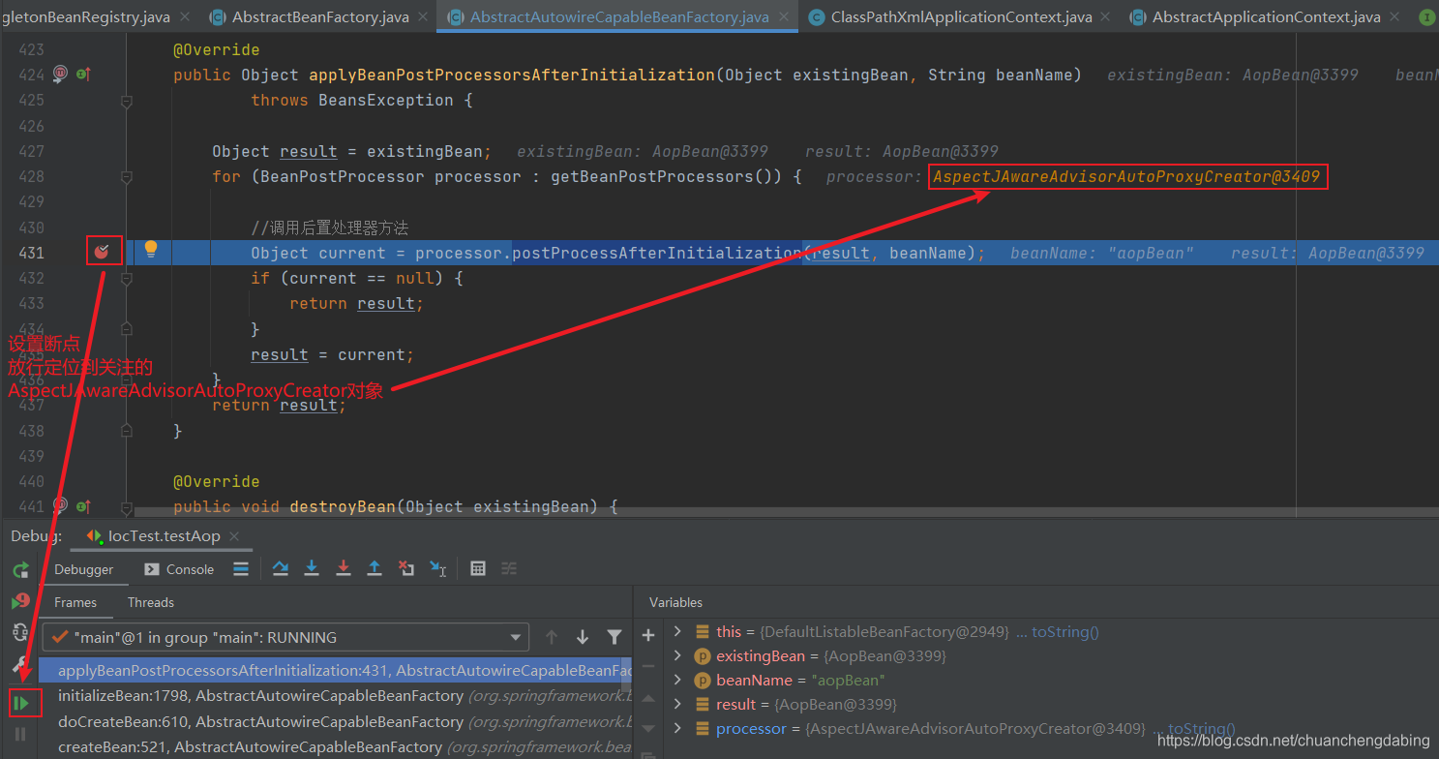1439x759 pixels.
Task: Open Evaluate Expression calculator icon
Action: (478, 569)
